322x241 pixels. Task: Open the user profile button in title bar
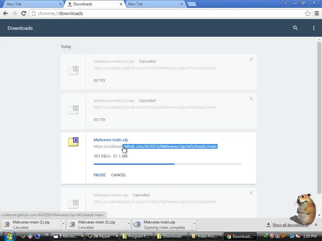pos(286,3)
